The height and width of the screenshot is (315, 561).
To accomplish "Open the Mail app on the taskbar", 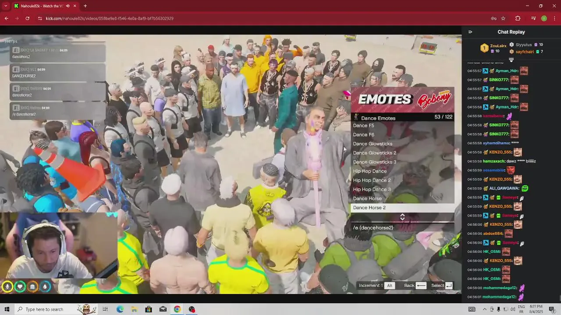I will [163, 309].
